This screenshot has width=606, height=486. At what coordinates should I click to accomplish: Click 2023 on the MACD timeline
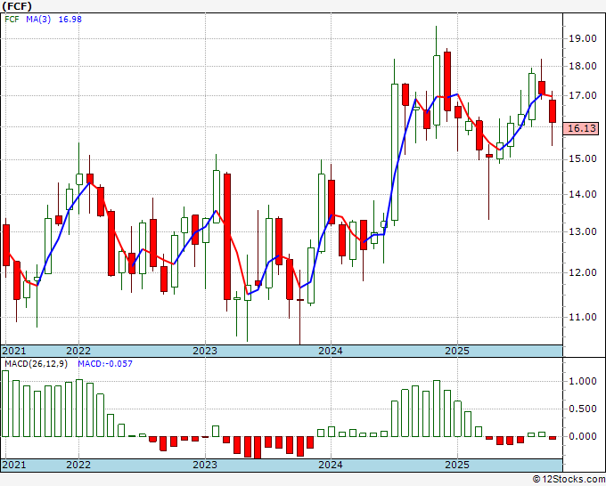[205, 465]
